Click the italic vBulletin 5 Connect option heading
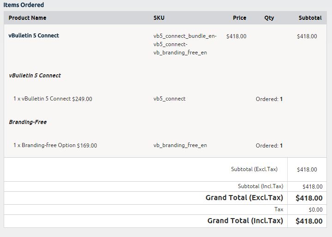Image resolution: width=332 pixels, height=237 pixels. [x=35, y=76]
